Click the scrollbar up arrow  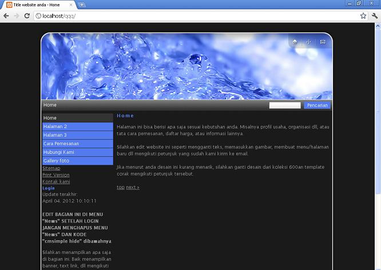coord(378,26)
